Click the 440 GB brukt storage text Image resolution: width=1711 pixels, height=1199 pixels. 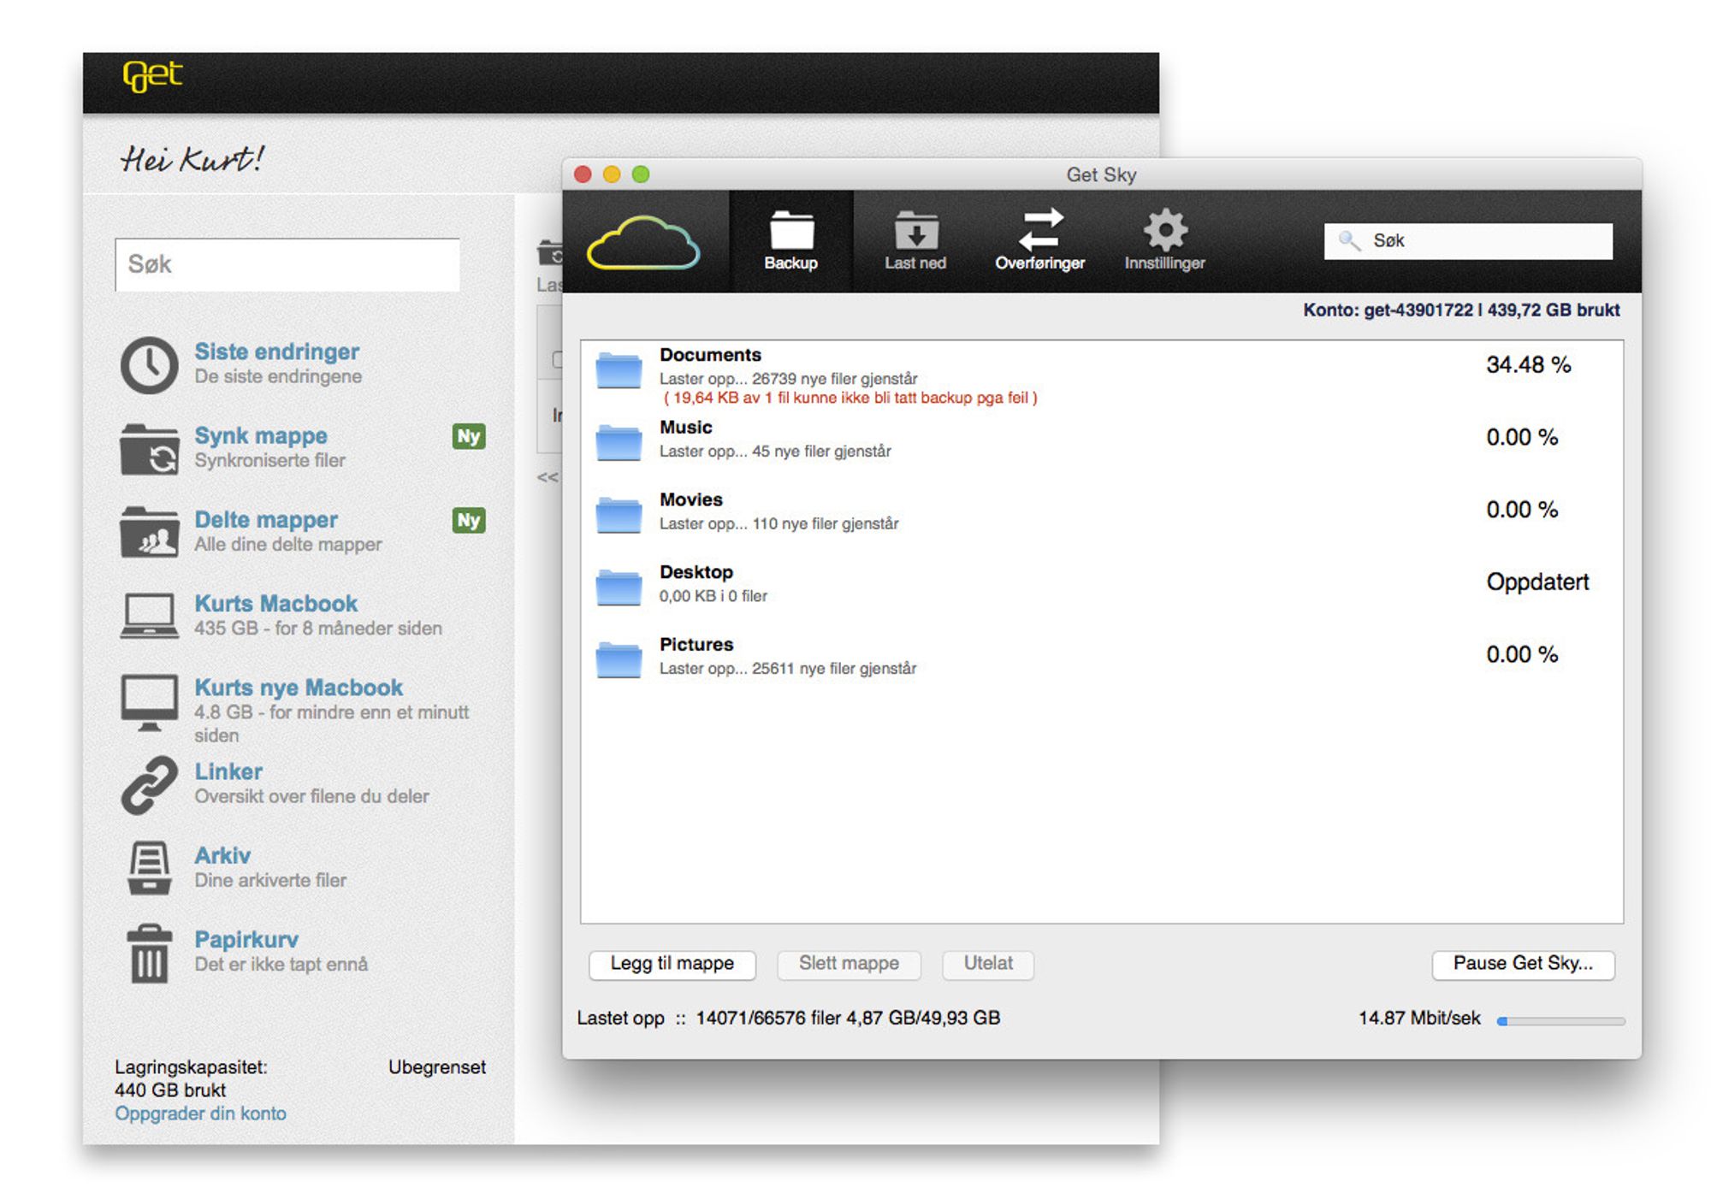click(x=170, y=1090)
